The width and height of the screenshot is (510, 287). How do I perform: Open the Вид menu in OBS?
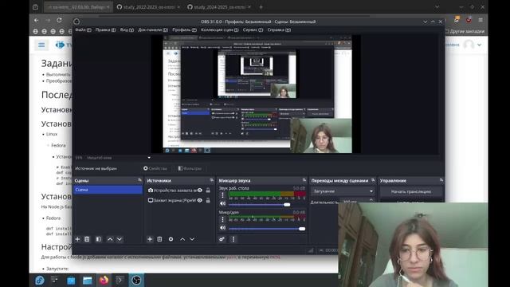[x=127, y=30]
